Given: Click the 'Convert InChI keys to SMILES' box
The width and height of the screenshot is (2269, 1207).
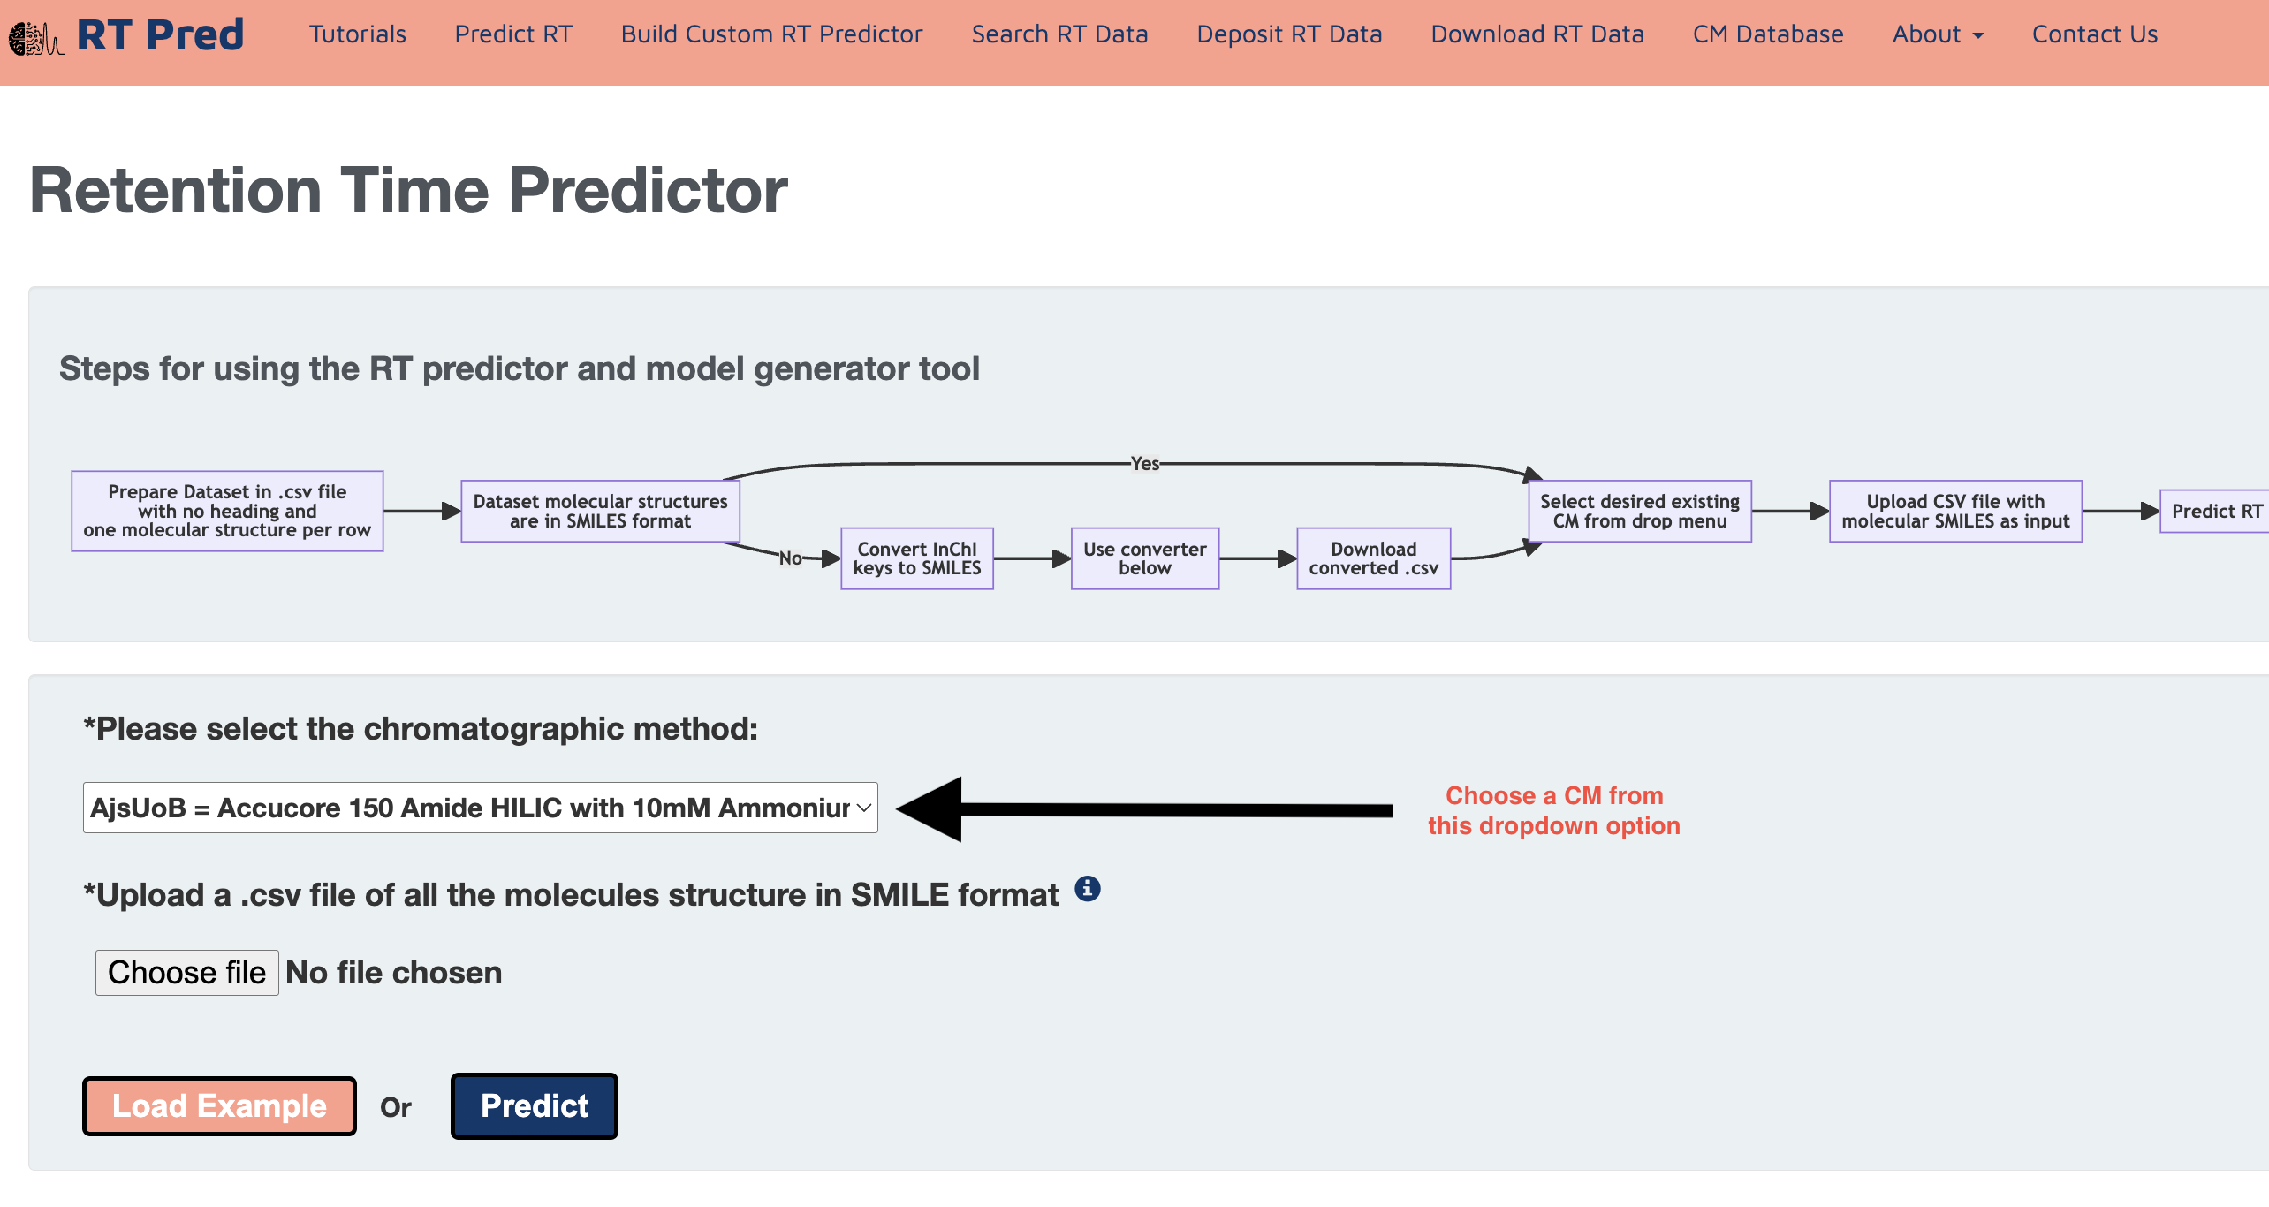Looking at the screenshot, I should [x=917, y=558].
